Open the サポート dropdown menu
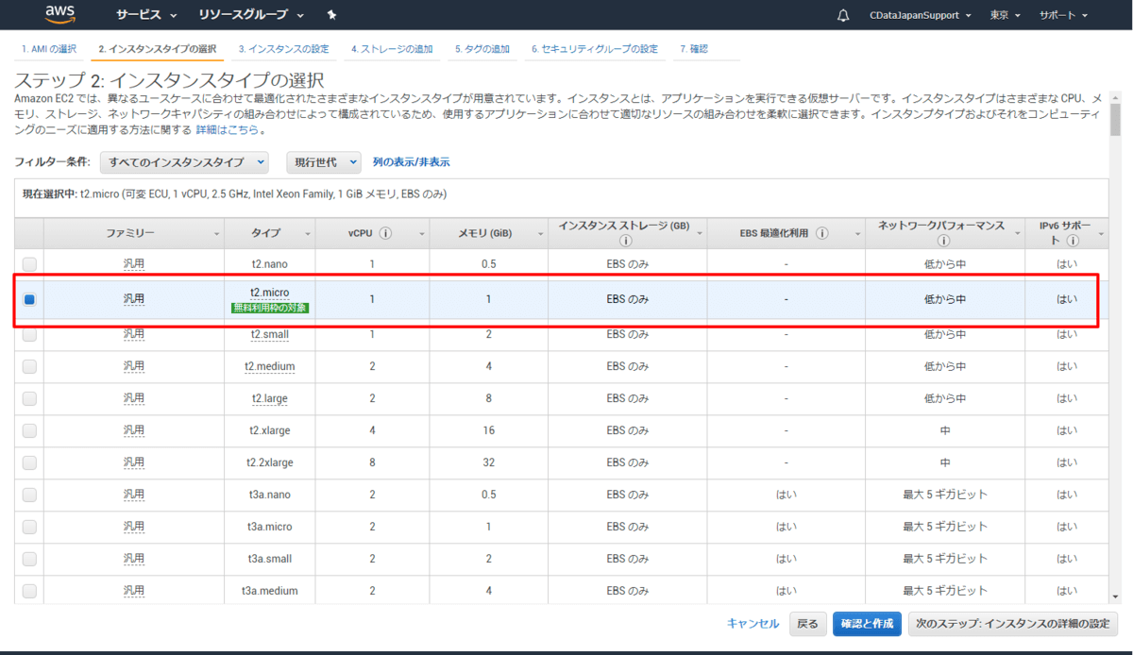 click(1063, 15)
